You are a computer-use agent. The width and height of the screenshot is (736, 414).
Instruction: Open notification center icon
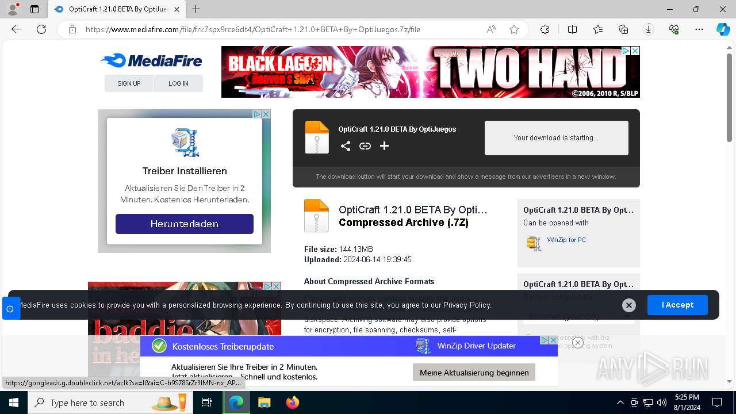(x=717, y=402)
